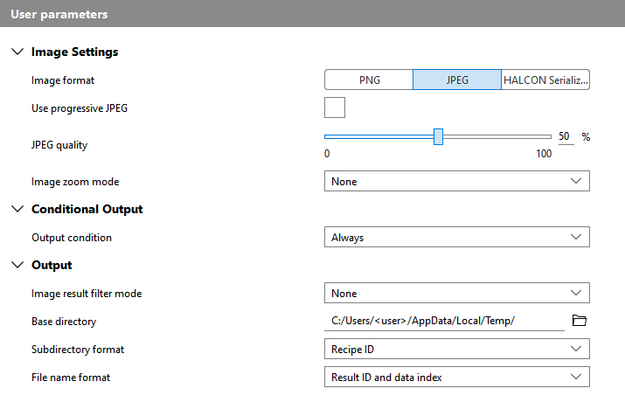Expand the Image result filter mode dropdown
The height and width of the screenshot is (402, 625).
456,293
